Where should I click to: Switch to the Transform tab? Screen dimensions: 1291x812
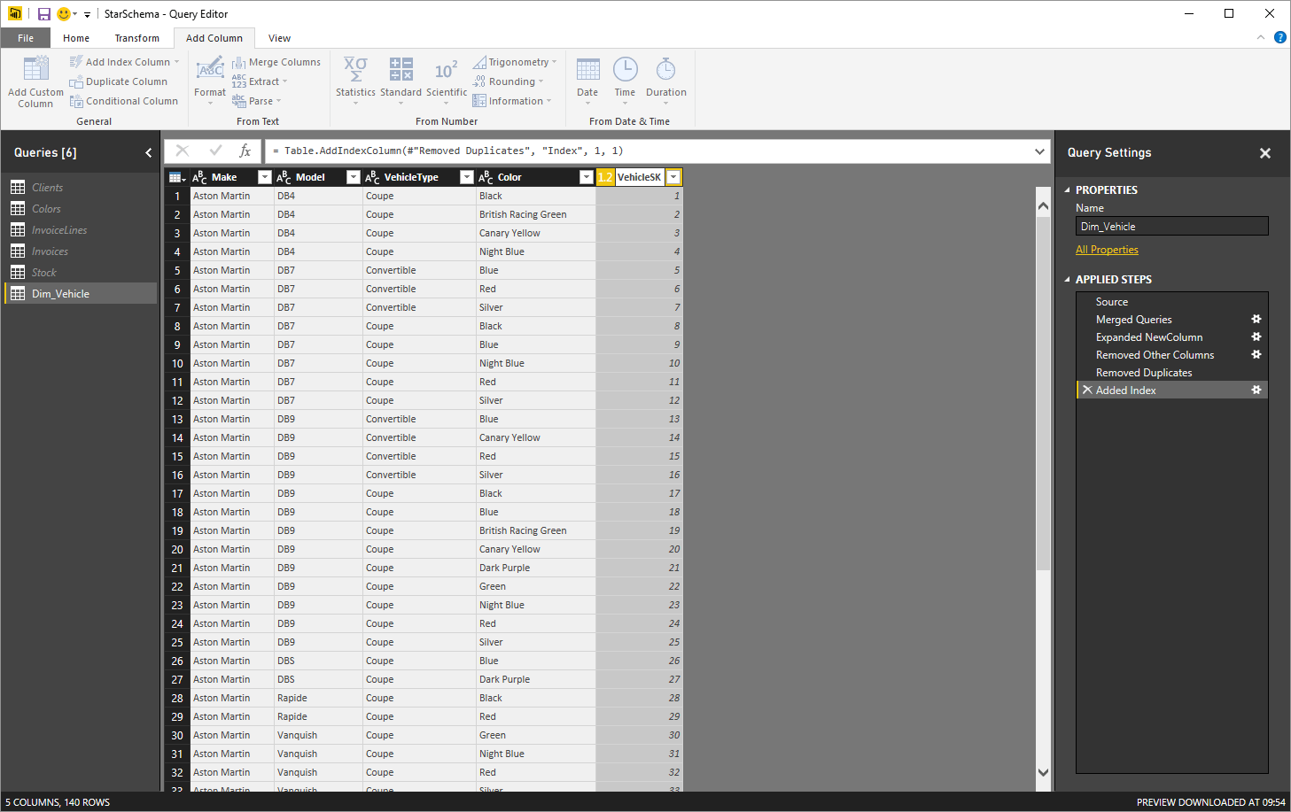(x=137, y=38)
